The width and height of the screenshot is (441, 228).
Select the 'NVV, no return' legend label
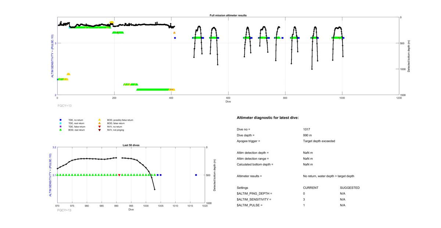click(x=114, y=126)
